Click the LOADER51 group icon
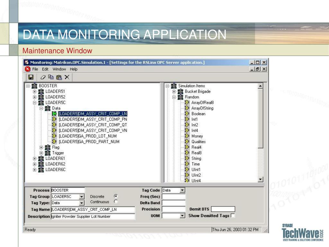 [x=41, y=91]
